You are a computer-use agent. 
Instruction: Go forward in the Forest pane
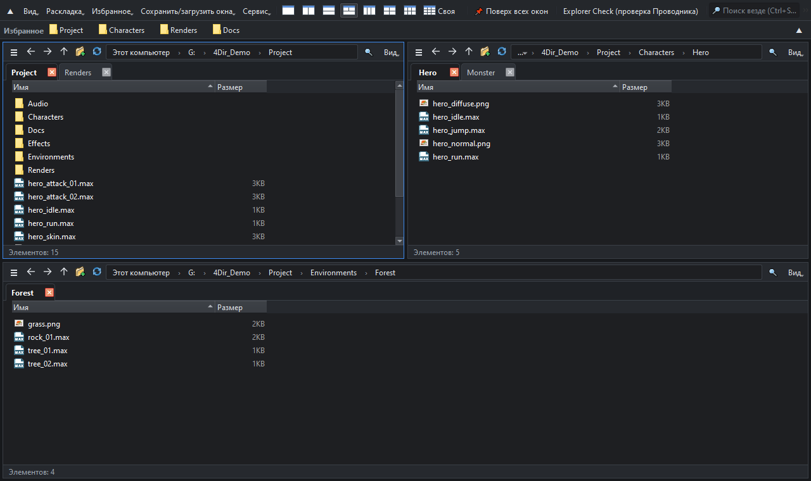pyautogui.click(x=48, y=272)
